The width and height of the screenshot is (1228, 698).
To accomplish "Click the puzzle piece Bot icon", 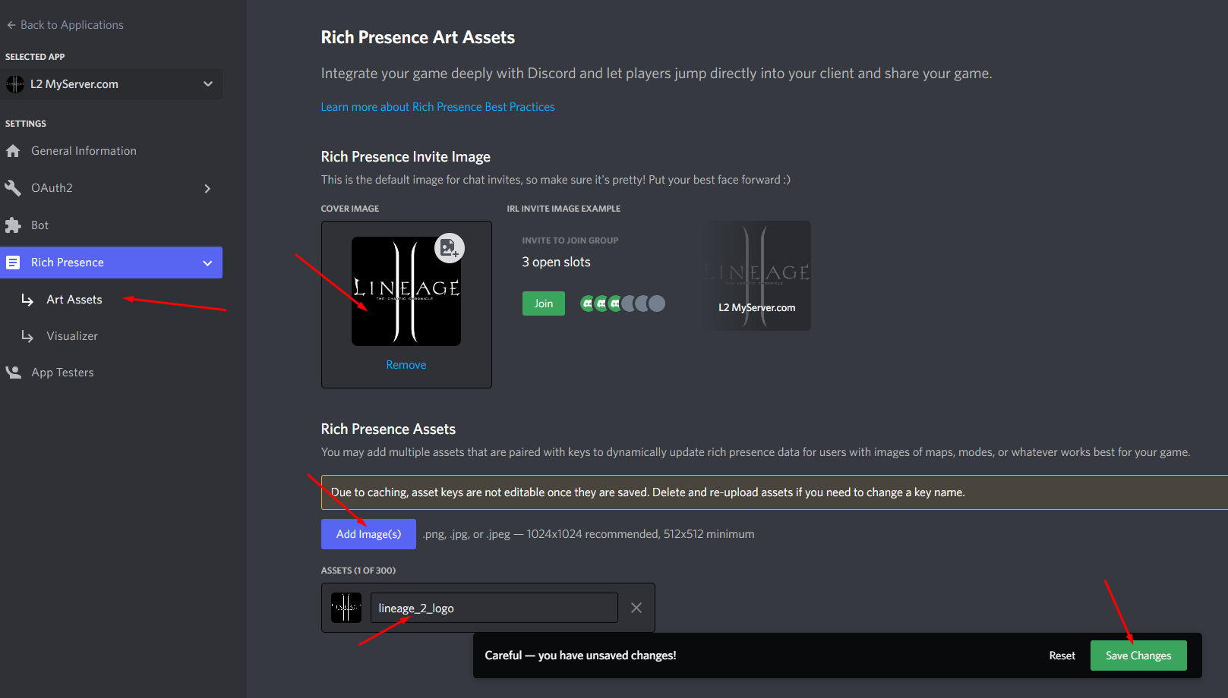I will [13, 225].
